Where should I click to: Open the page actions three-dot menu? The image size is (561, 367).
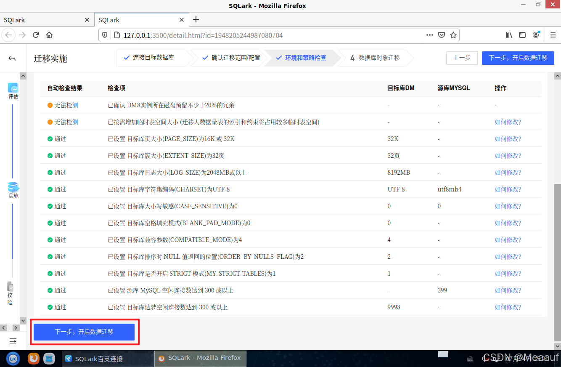coord(429,35)
